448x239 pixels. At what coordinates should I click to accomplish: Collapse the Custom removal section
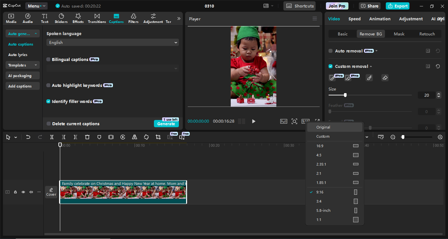371,66
